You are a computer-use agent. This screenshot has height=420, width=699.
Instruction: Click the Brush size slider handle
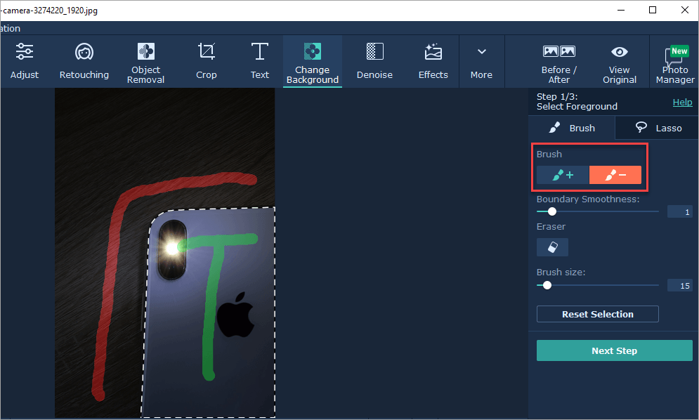(547, 285)
